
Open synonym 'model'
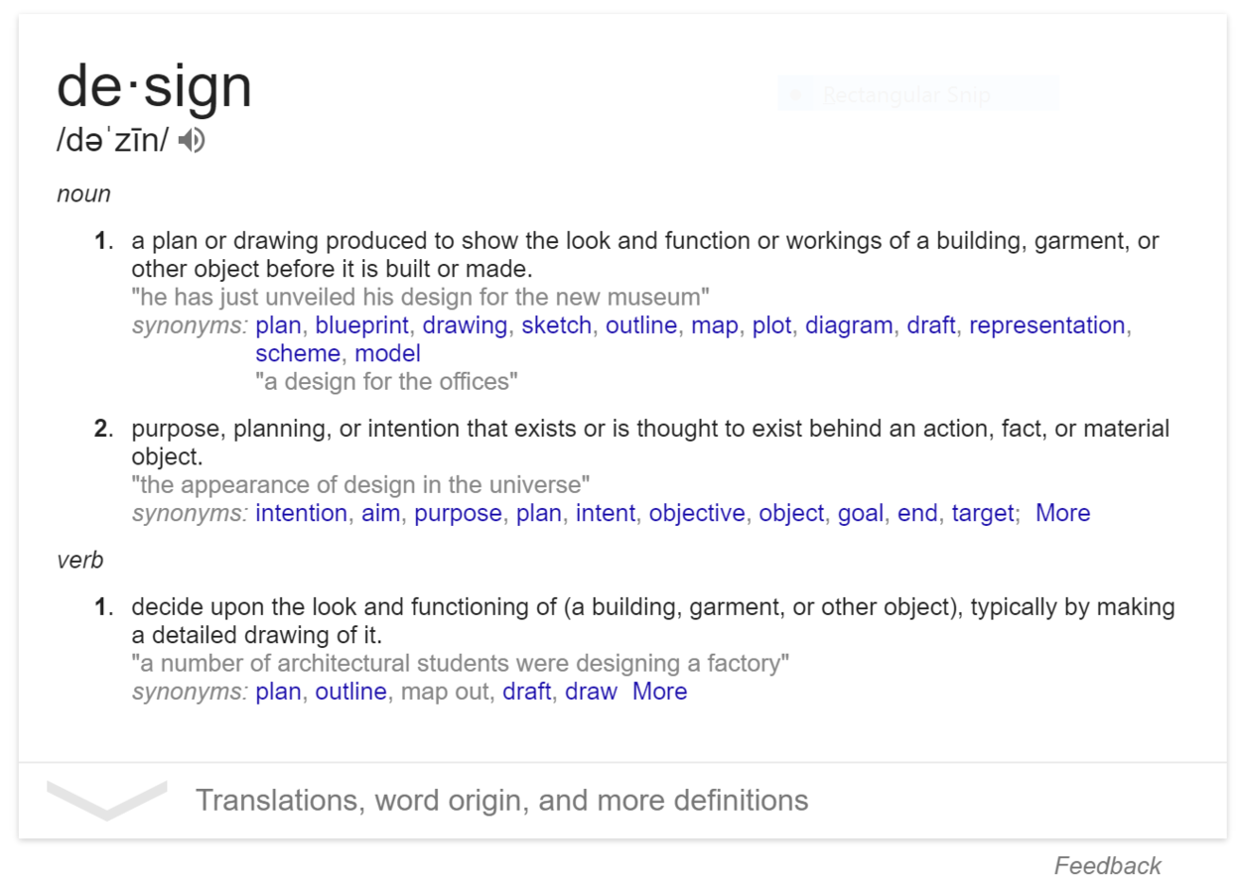pyautogui.click(x=388, y=353)
